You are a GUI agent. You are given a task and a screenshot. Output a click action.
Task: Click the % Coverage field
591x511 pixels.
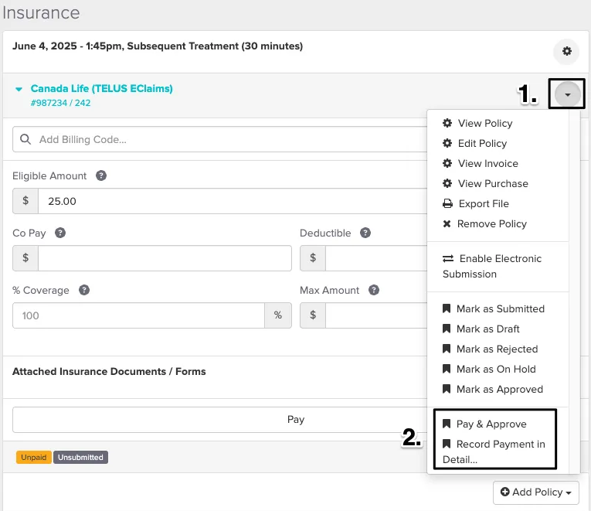pos(139,315)
